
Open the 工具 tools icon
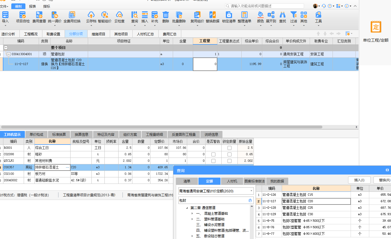pos(318,15)
